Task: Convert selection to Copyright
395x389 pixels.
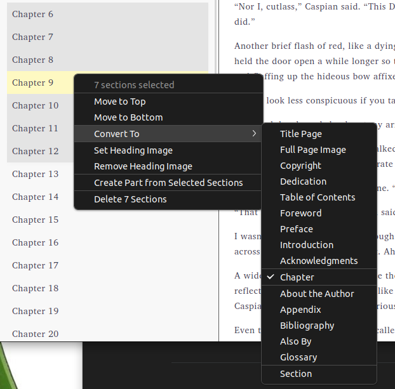Action: [x=319, y=166]
